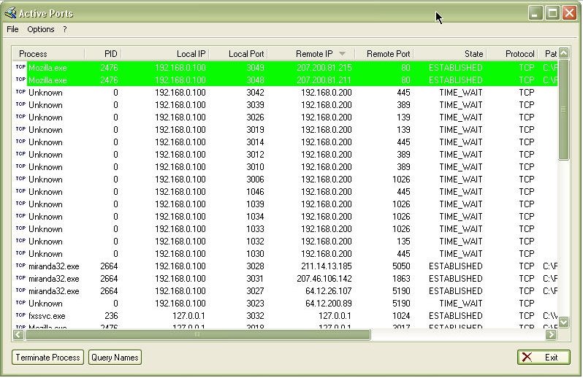Click TCP icon of miranda32.exe port 3027
The image size is (583, 378).
20,290
